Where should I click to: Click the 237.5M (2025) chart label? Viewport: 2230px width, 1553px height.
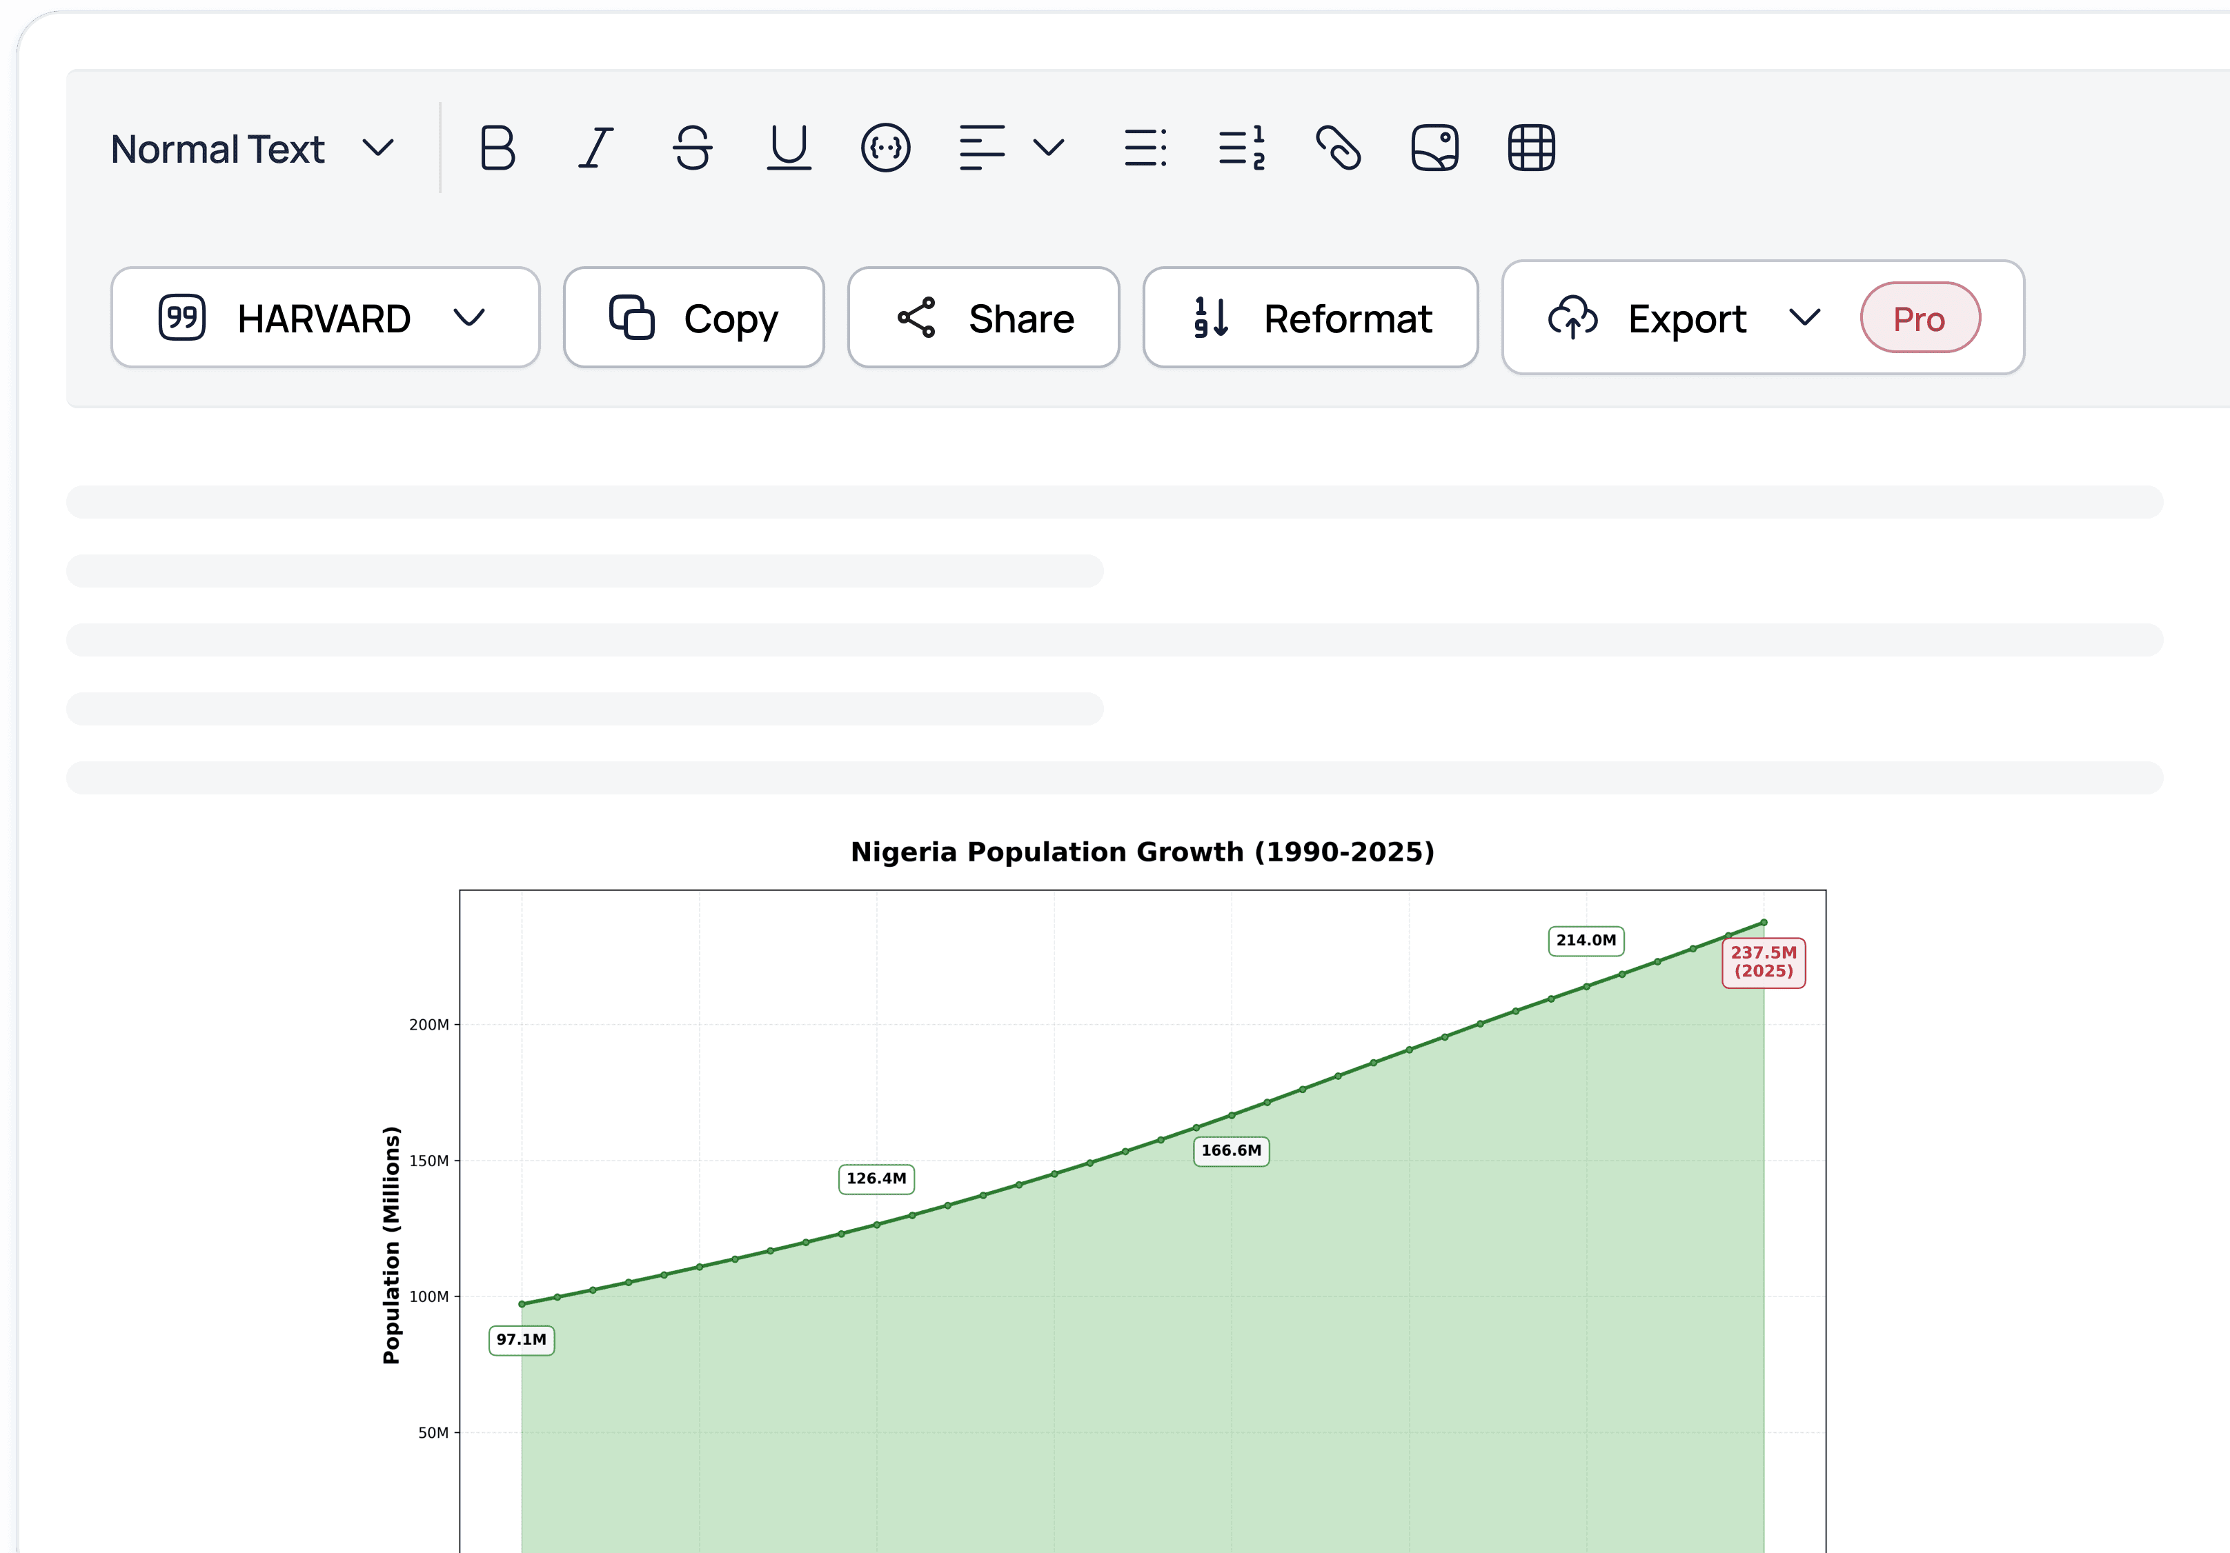coord(1763,962)
